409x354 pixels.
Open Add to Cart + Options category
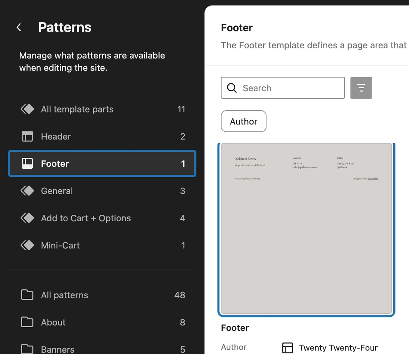click(102, 218)
